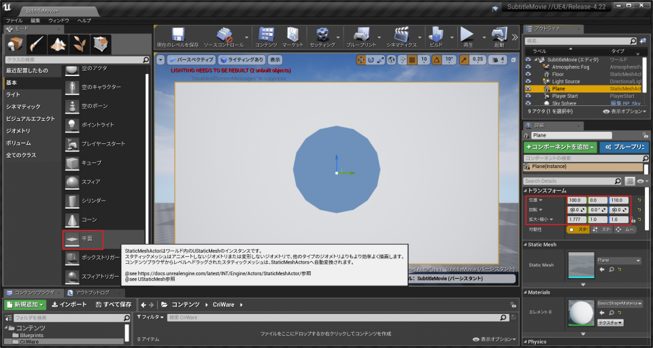653x348 pixels.
Task: Toggle the Details panel lock icon
Action: click(x=646, y=135)
